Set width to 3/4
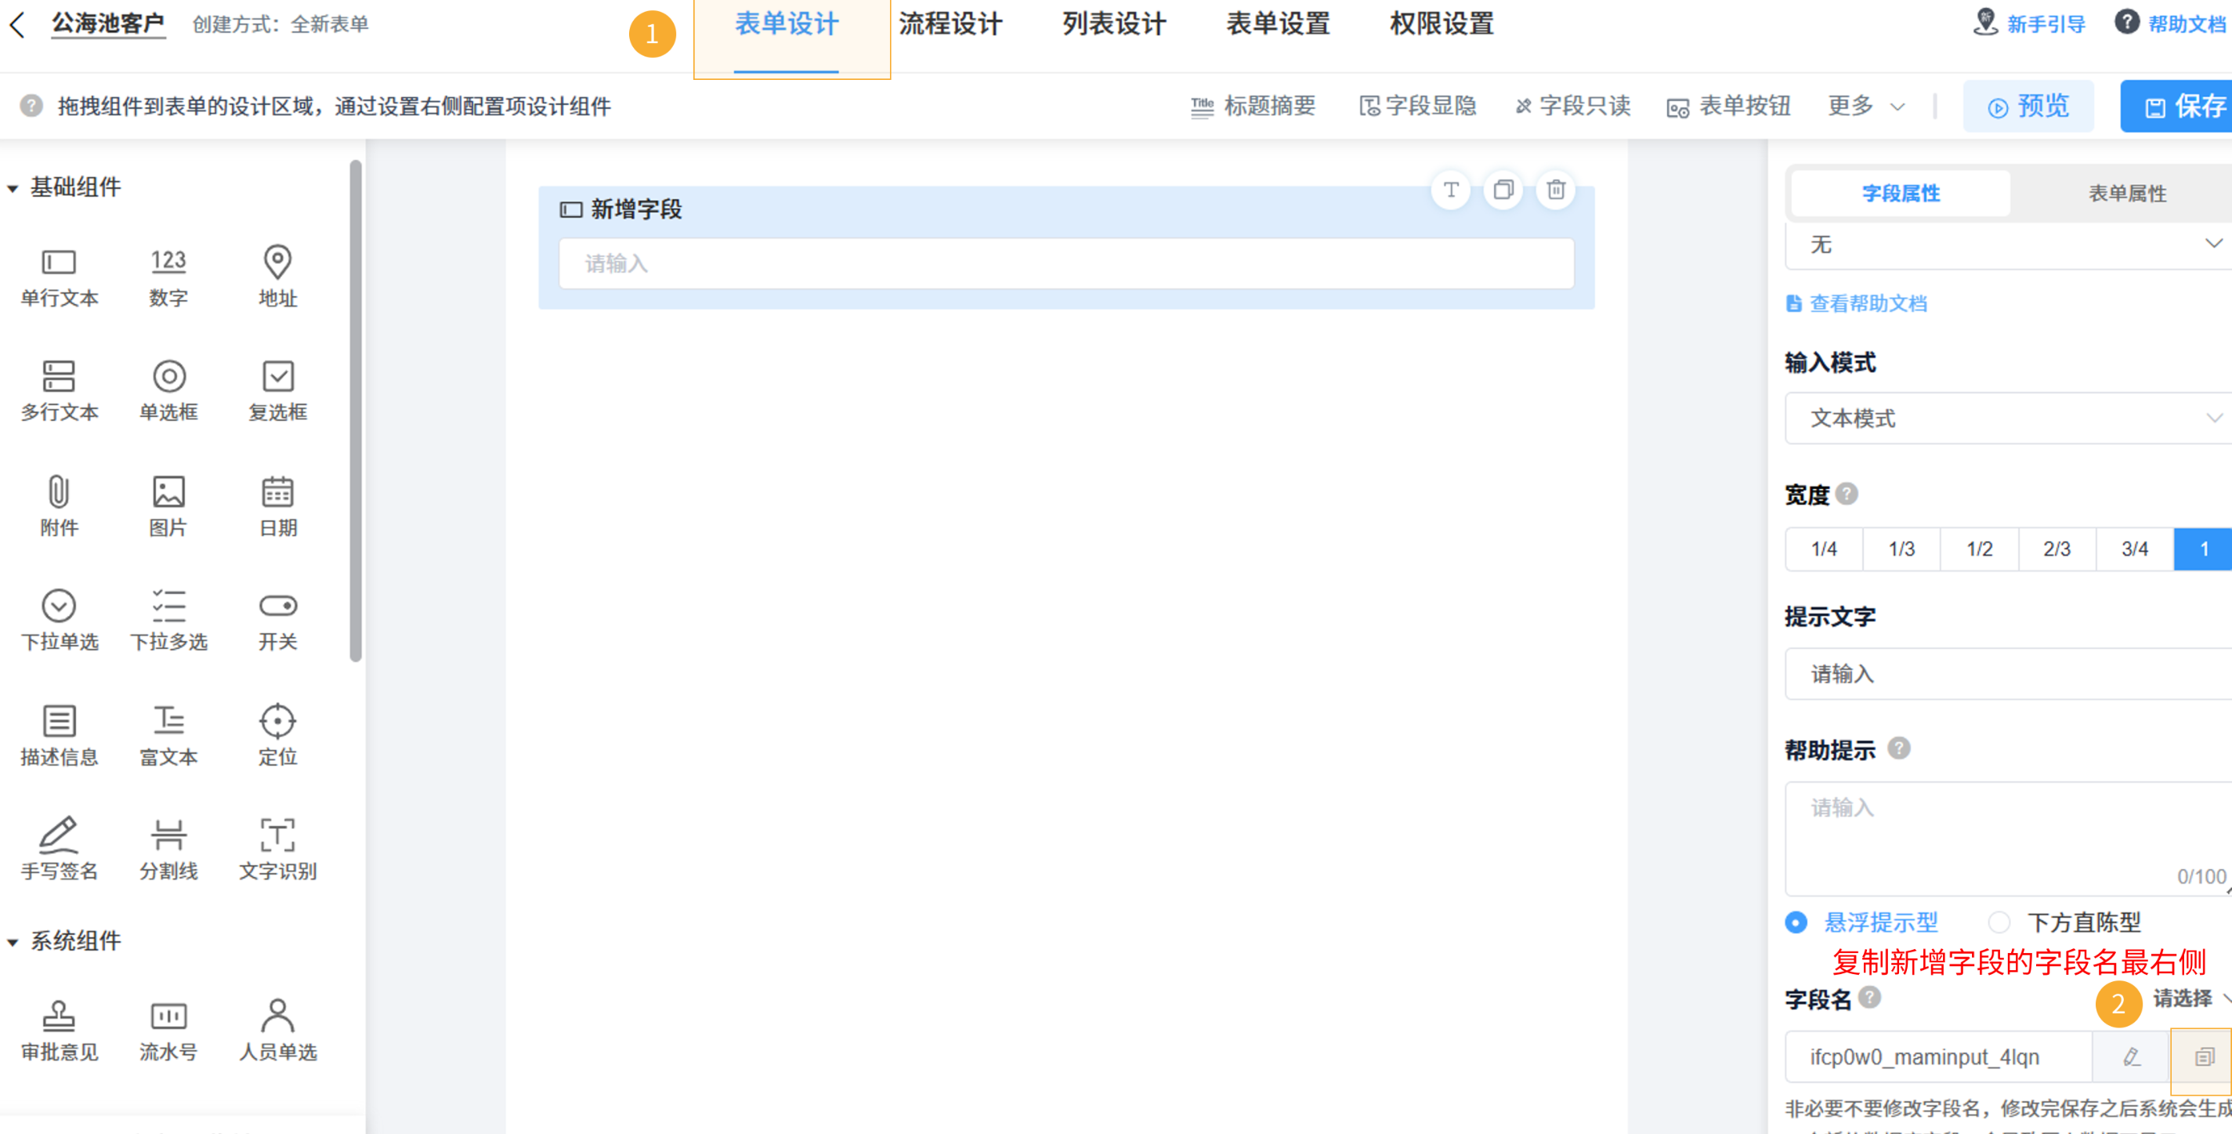The width and height of the screenshot is (2232, 1134). point(2134,549)
